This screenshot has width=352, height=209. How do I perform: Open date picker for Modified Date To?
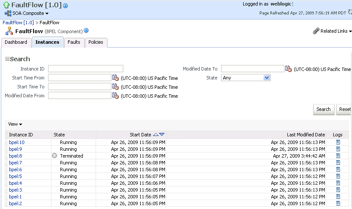[288, 69]
